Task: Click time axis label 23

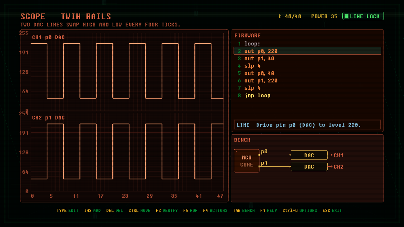Action: point(125,196)
